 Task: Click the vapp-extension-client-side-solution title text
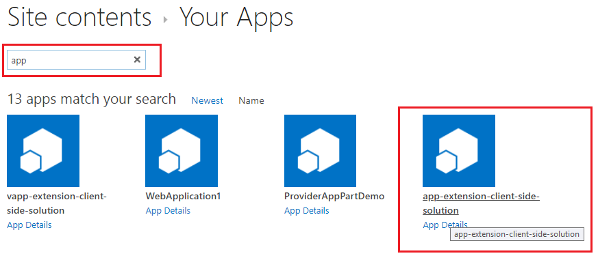pos(58,203)
